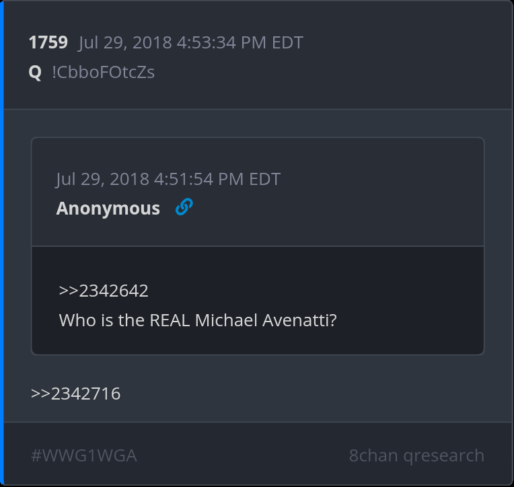
Task: Follow the >>2342716 reply reference
Action: [76, 394]
